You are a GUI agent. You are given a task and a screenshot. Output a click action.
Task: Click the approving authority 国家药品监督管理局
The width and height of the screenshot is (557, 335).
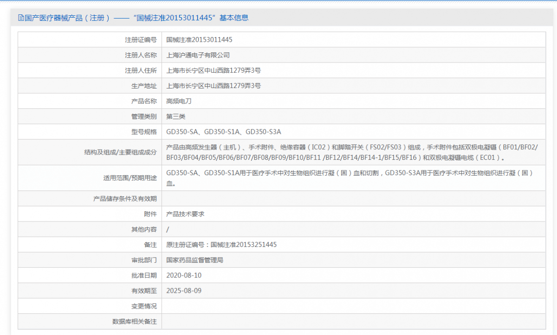point(195,260)
